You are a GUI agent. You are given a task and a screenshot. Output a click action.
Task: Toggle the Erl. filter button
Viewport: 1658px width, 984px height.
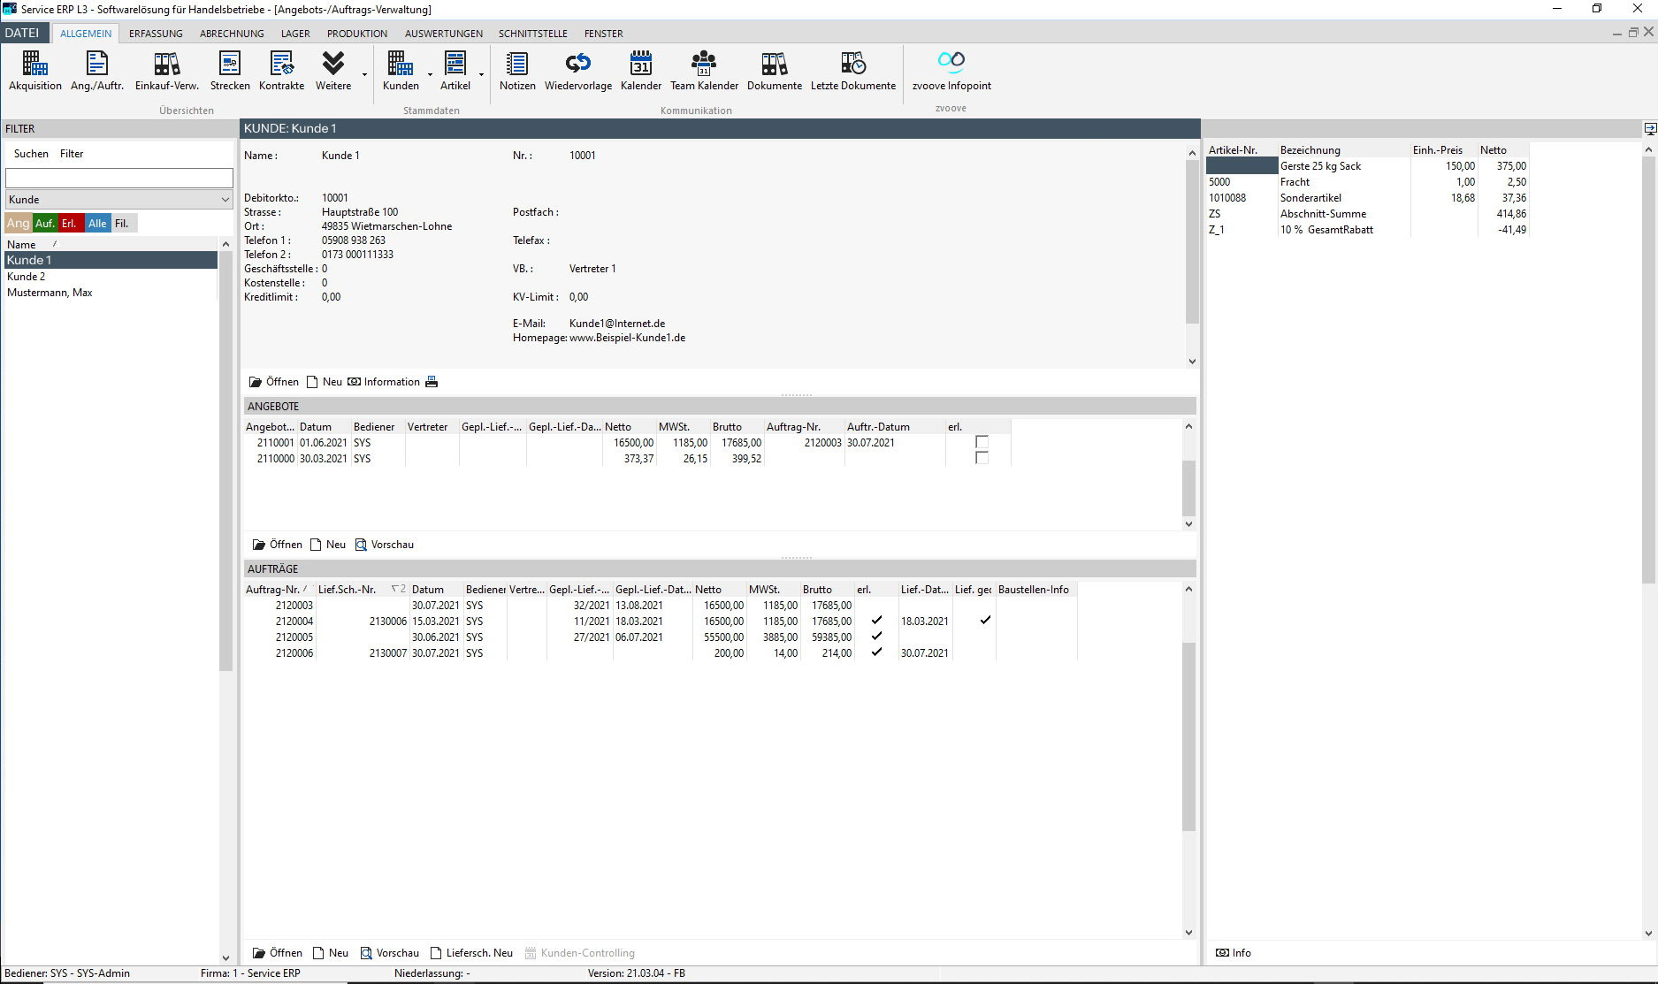click(x=71, y=224)
